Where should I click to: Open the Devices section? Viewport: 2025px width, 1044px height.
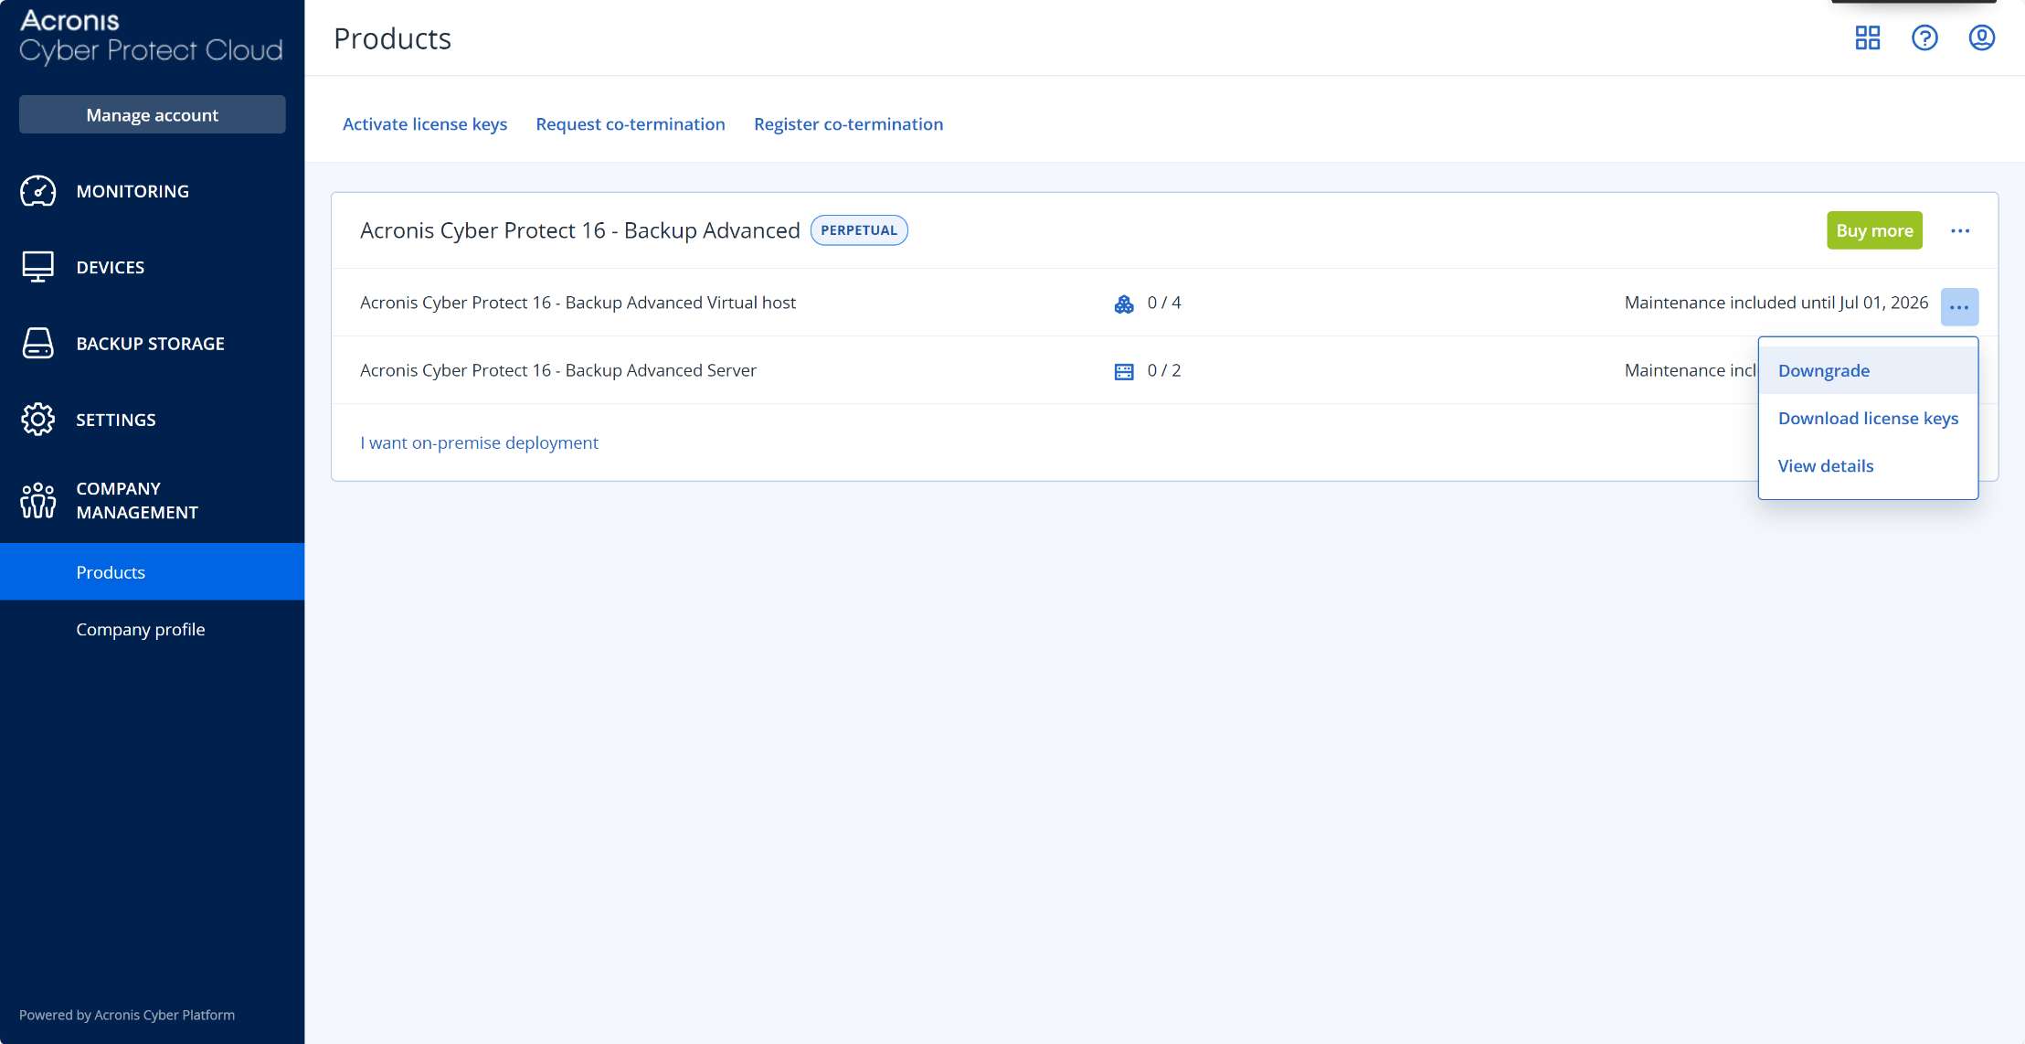111,267
